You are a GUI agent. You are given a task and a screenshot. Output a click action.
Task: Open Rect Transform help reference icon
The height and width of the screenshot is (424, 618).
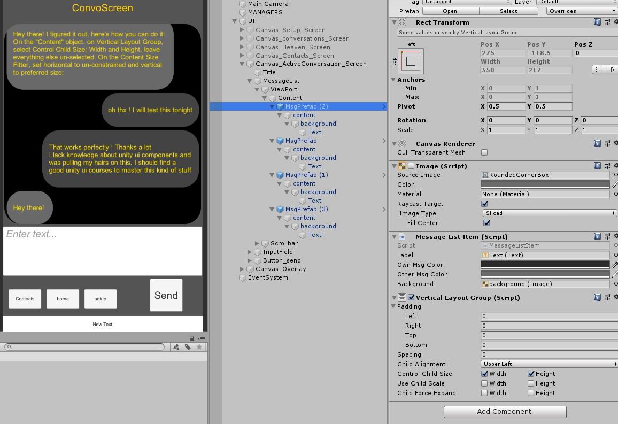coord(597,22)
